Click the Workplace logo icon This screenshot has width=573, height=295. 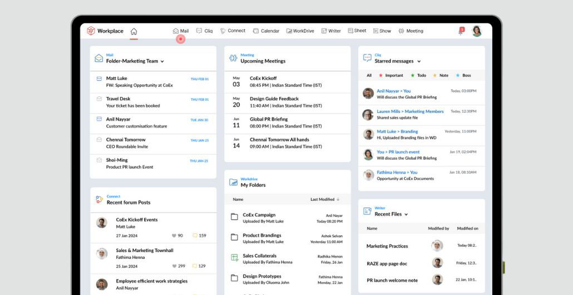click(91, 31)
